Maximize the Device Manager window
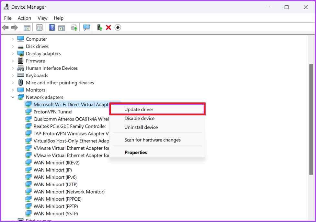Viewport: 316px width, 222px height. click(286, 7)
